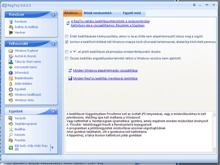Viewport: 220px width, 165px height.
Task: Open the Windows Explorer folder icon
Action: (x=11, y=51)
